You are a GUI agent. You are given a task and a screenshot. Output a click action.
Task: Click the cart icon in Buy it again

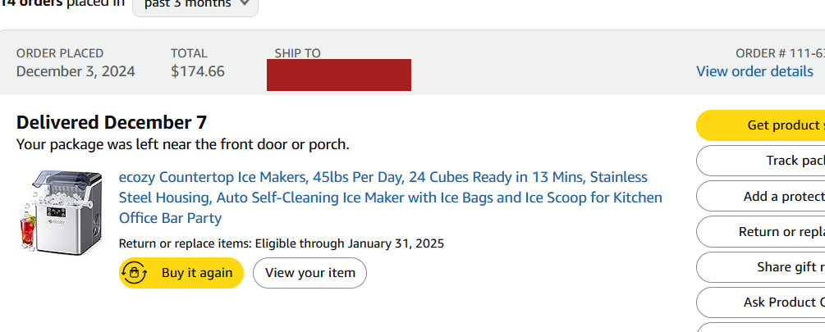[134, 272]
